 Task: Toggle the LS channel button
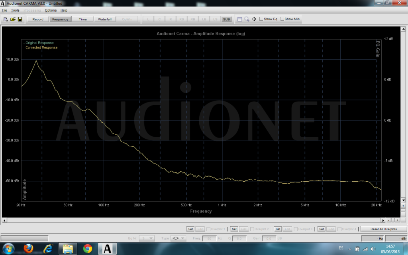click(x=215, y=19)
